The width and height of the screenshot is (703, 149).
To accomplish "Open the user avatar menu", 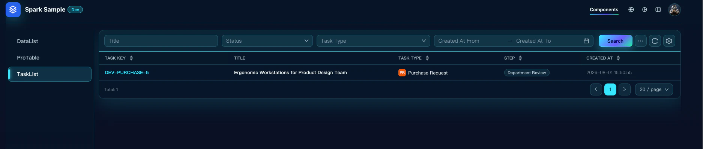I will pos(674,10).
